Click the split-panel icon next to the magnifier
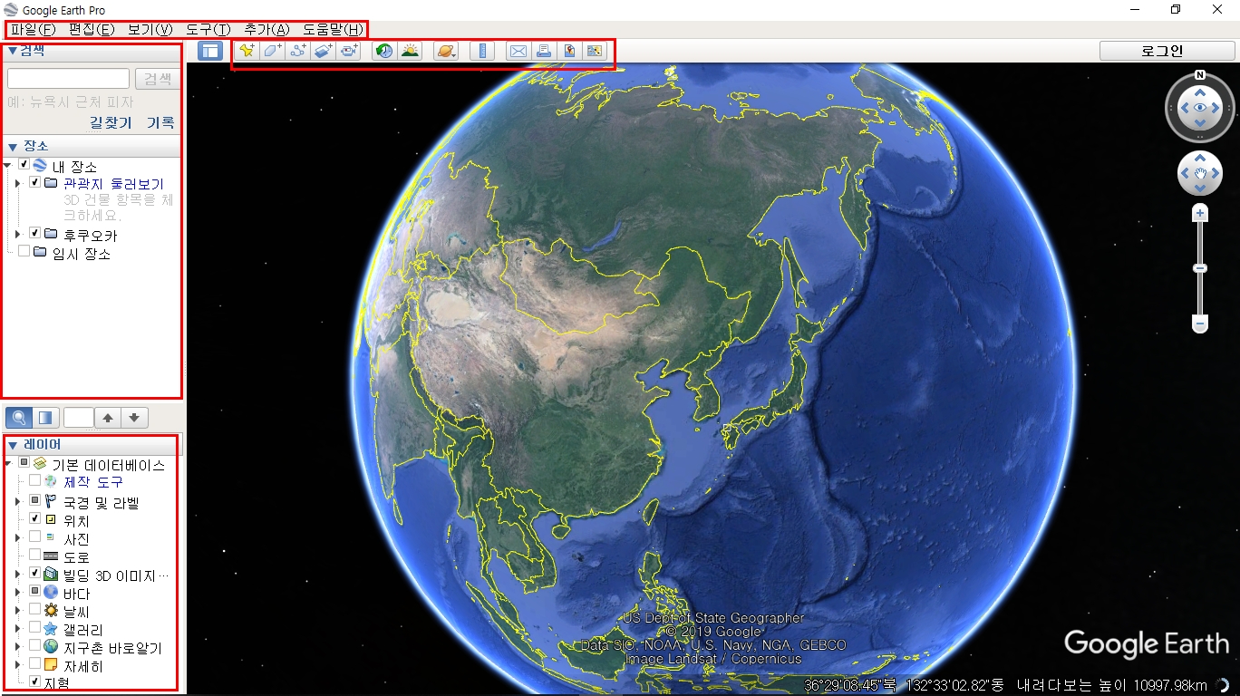The width and height of the screenshot is (1240, 696). pos(46,418)
